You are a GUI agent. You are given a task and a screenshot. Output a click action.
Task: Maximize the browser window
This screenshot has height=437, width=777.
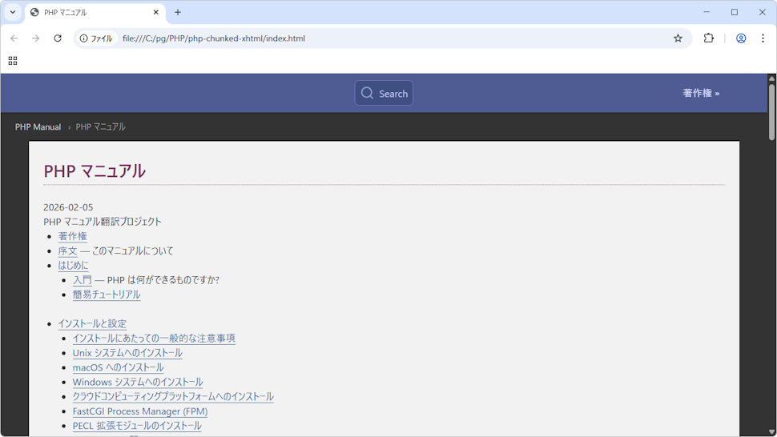tap(735, 12)
